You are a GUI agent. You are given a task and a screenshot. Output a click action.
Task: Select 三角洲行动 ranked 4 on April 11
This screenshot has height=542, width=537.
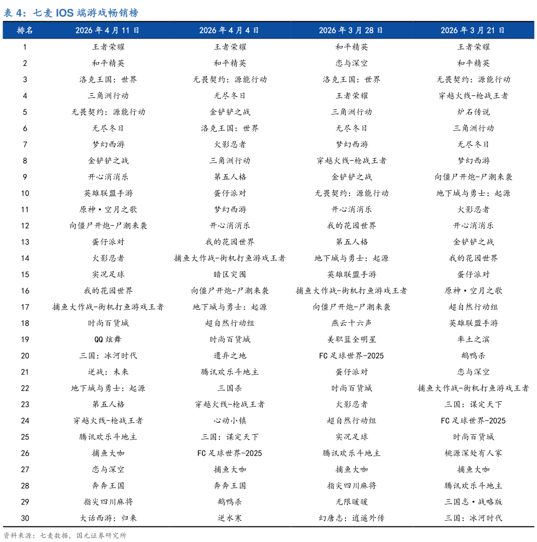point(108,96)
